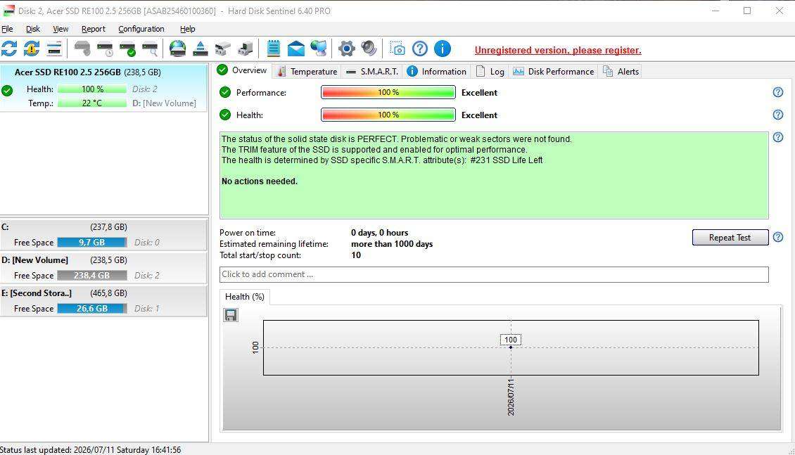Open the Report menu
The width and height of the screenshot is (795, 455).
94,29
